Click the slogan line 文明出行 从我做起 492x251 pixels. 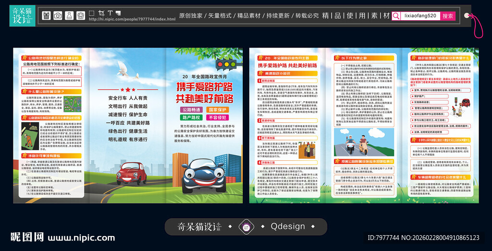[128, 106]
